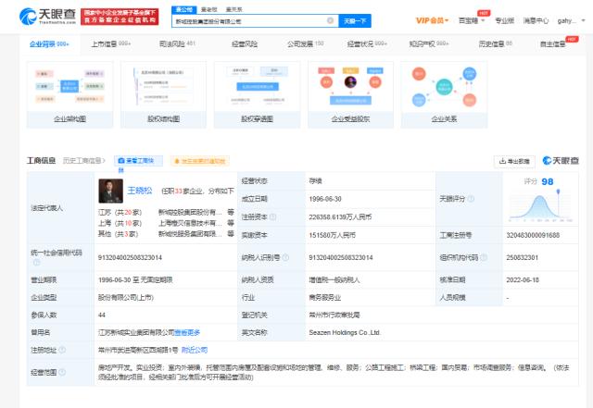Click 查看更多 next to former name
The height and width of the screenshot is (408, 593).
188,332
